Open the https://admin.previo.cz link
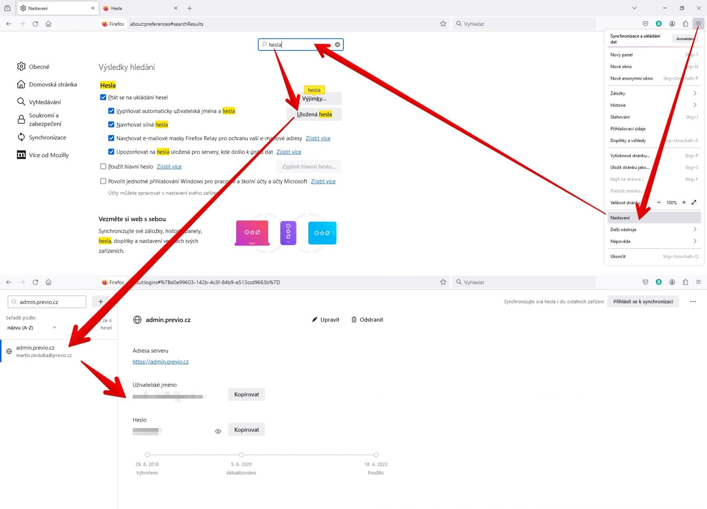707x509 pixels. click(161, 361)
